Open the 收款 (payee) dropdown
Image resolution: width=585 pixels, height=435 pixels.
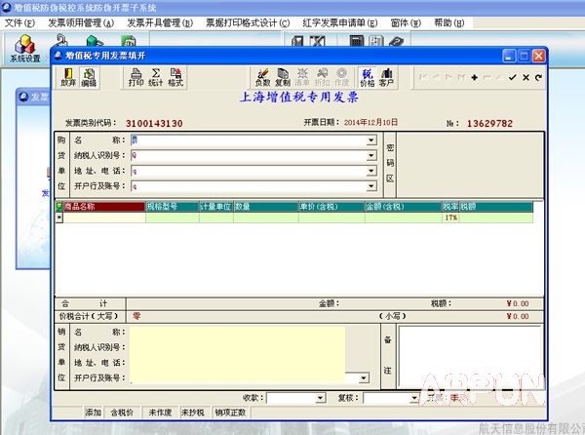tap(321, 398)
